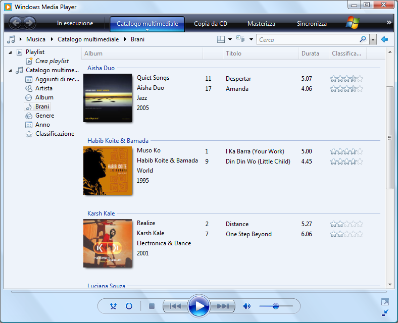Click Catalogo multimediale in the breadcrumb
The width and height of the screenshot is (398, 323).
click(x=88, y=39)
